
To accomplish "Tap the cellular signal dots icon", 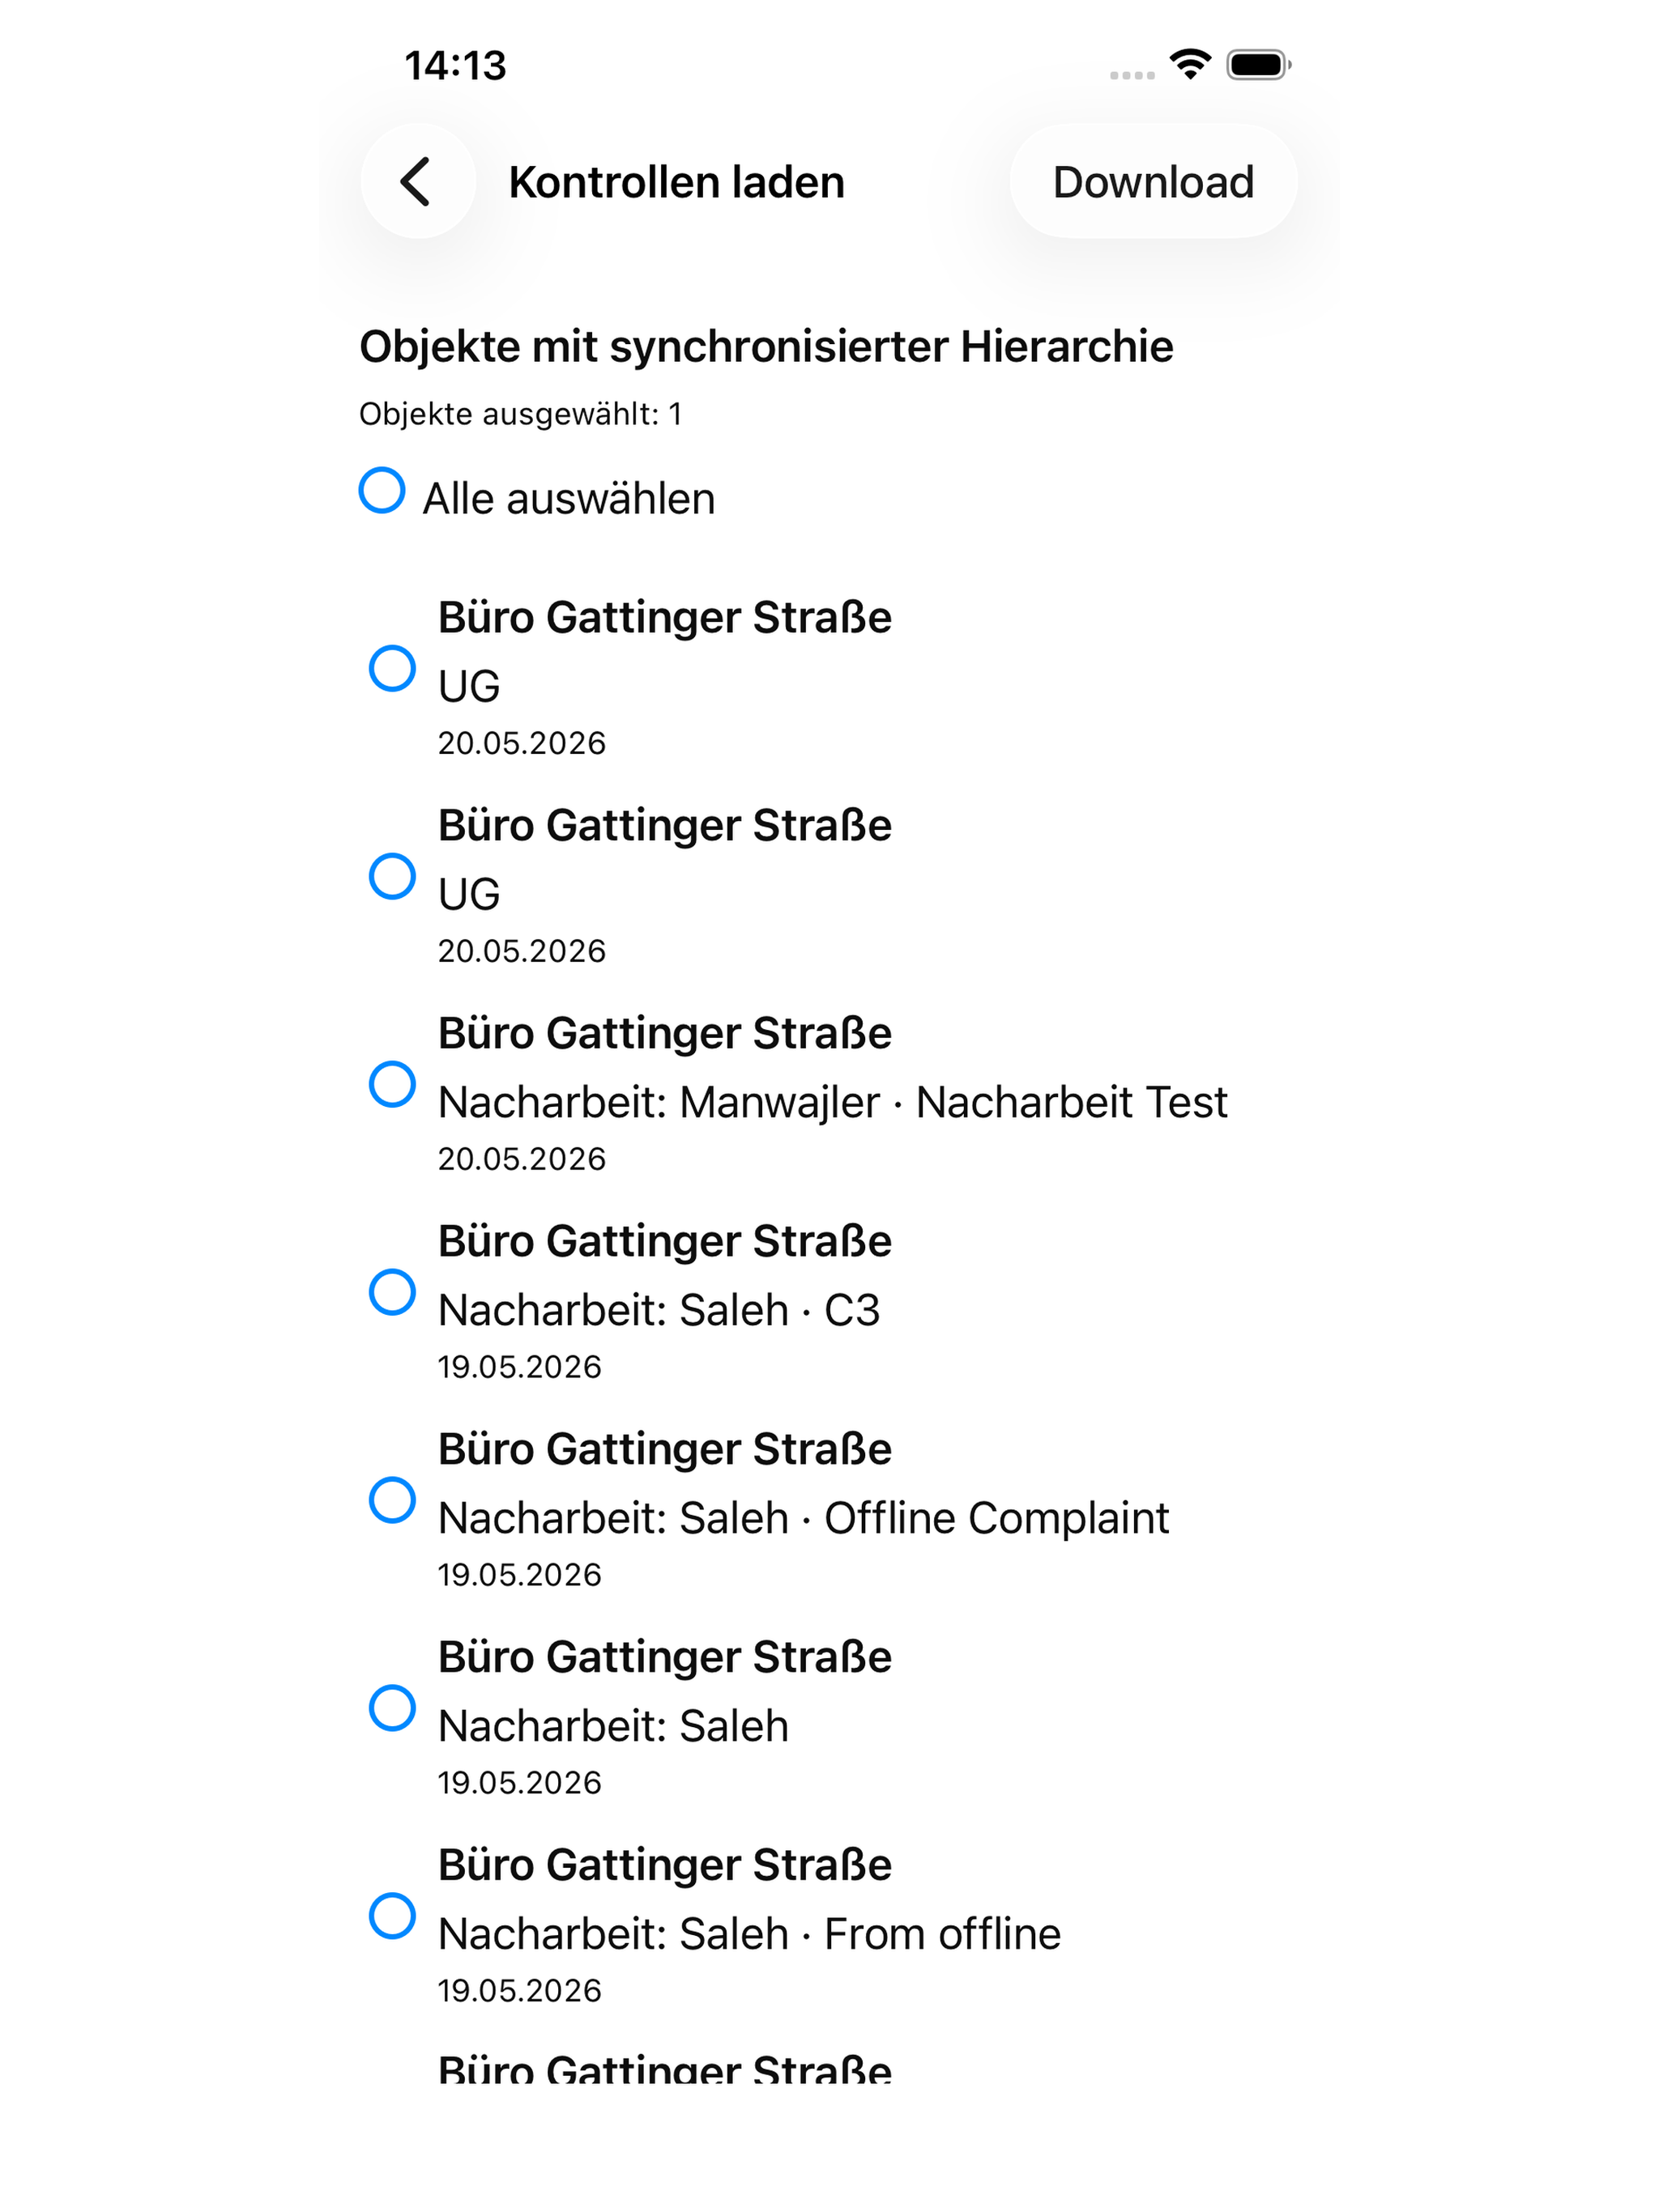I will point(1132,74).
